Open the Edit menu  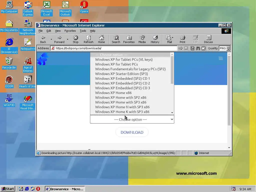pos(49,31)
